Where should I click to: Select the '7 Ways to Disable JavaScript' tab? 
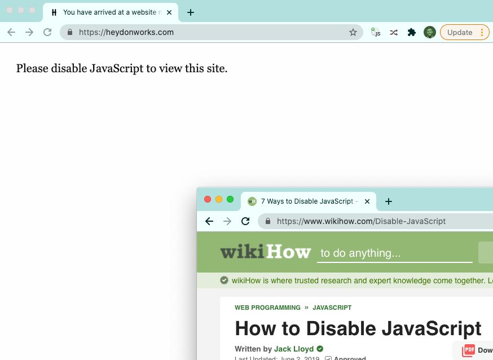pyautogui.click(x=309, y=201)
